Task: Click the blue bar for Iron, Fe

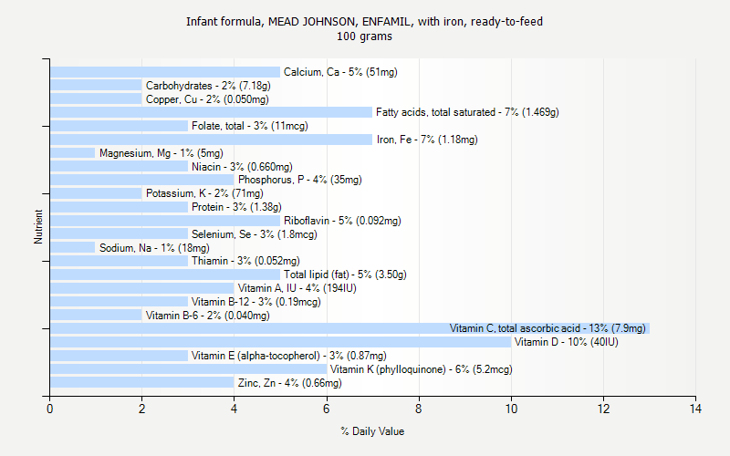Action: click(212, 140)
